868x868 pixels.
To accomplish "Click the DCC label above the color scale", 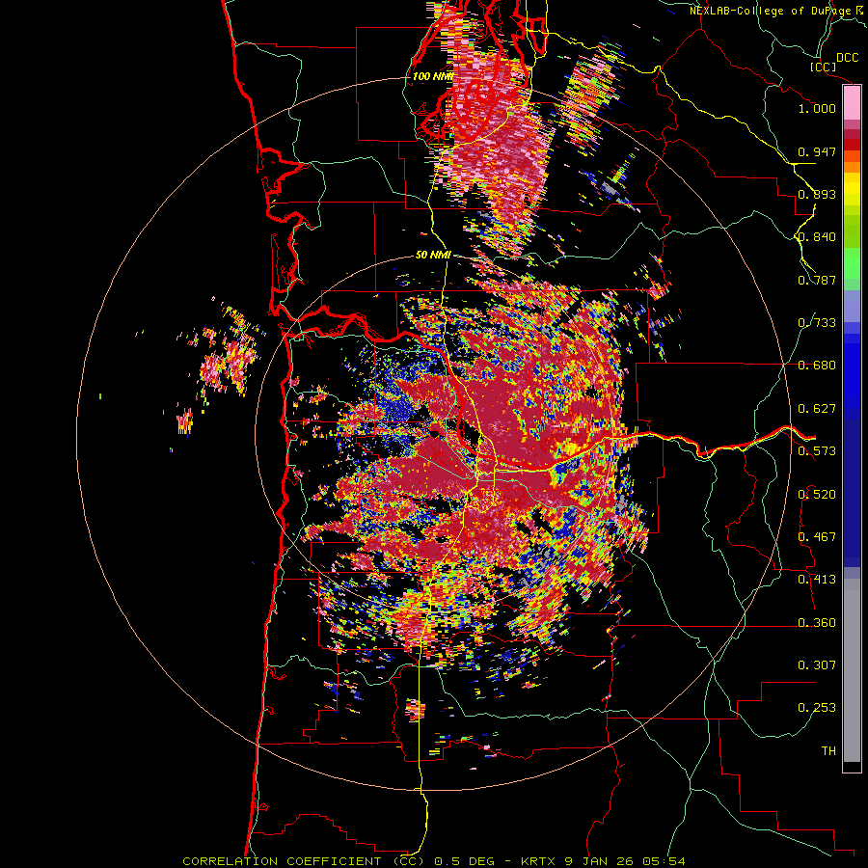I will (847, 58).
